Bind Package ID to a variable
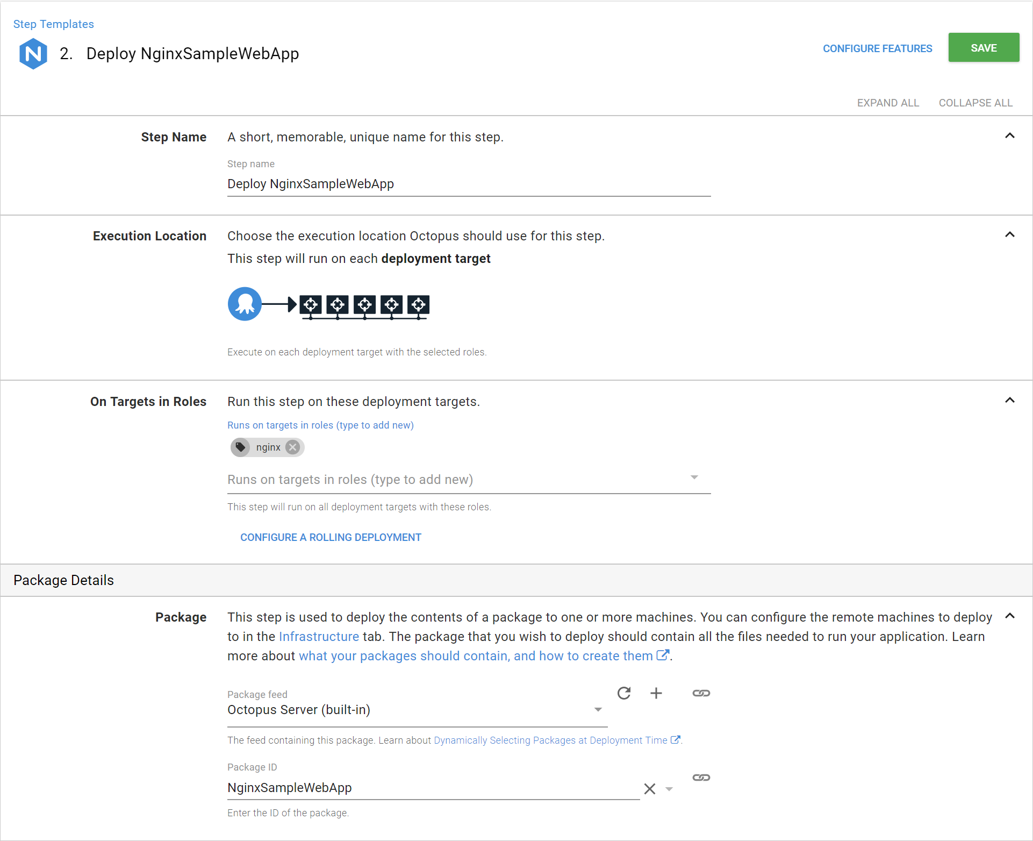 click(701, 778)
